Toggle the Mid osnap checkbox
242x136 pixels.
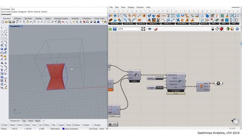25,125
